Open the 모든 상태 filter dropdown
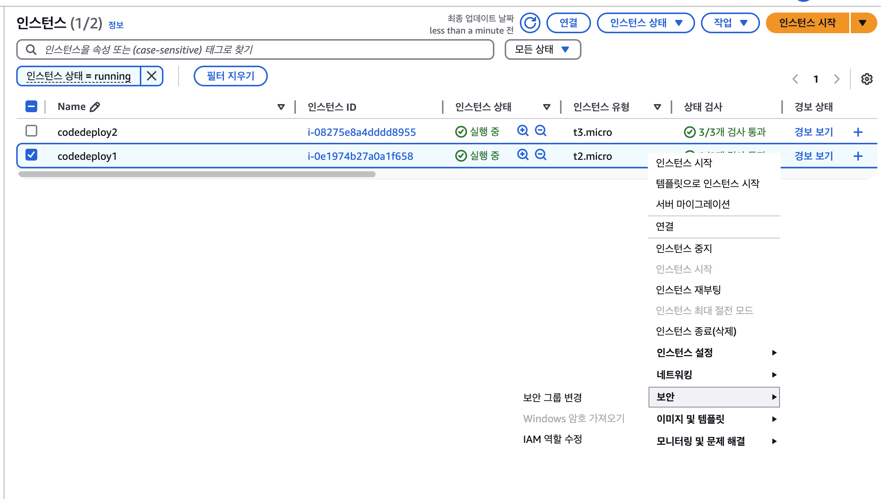 (x=543, y=49)
